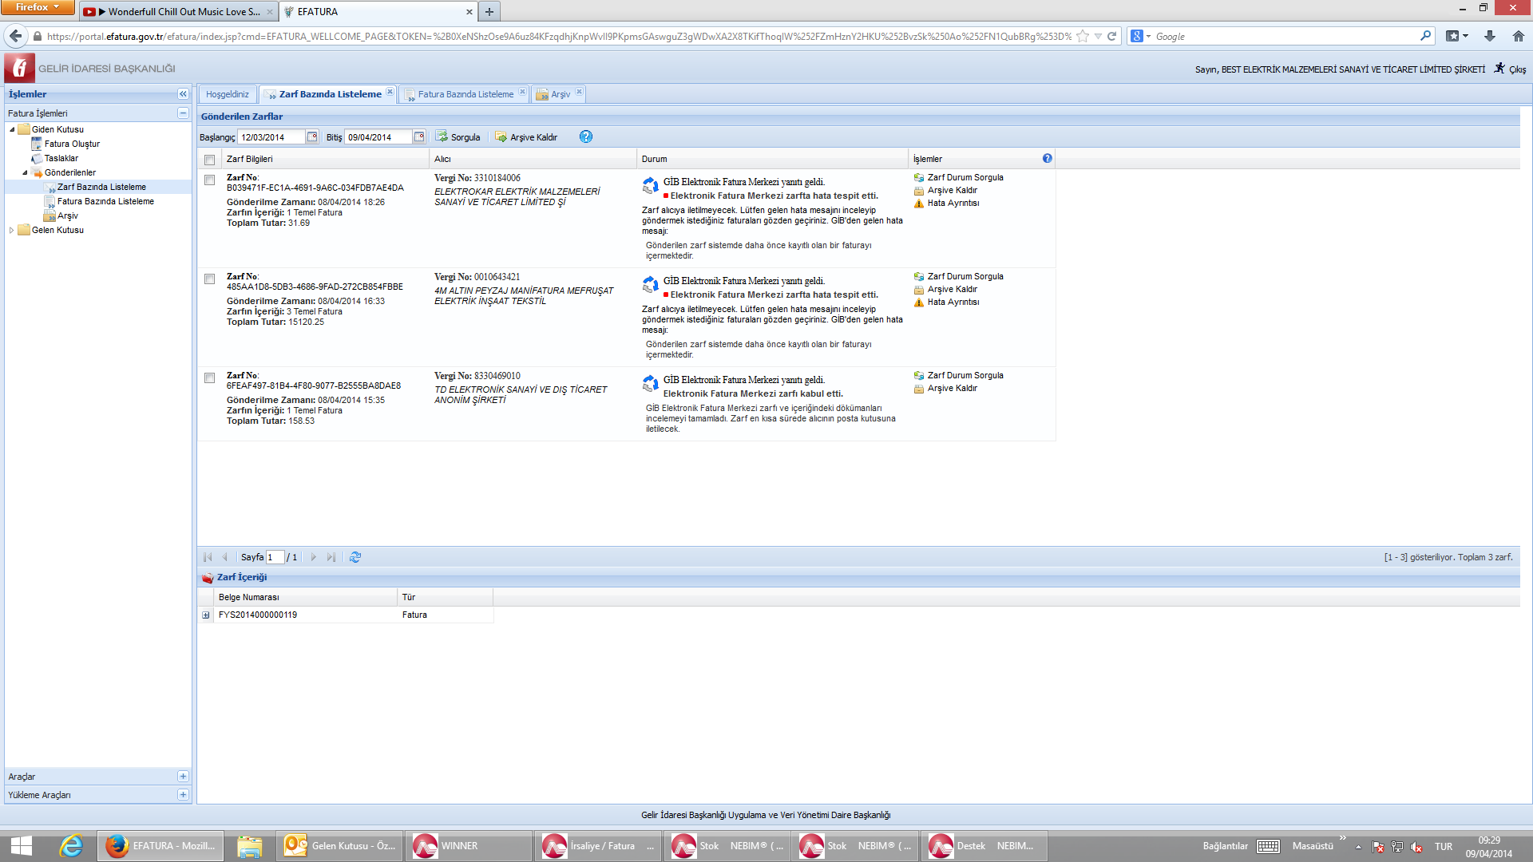The width and height of the screenshot is (1533, 862).
Task: Expand FYS2014000000119 document row
Action: pyautogui.click(x=206, y=615)
